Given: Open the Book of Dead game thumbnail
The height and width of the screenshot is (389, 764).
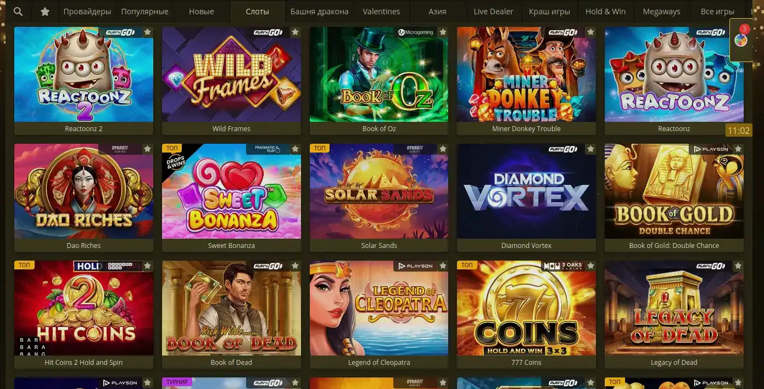Looking at the screenshot, I should tap(231, 308).
